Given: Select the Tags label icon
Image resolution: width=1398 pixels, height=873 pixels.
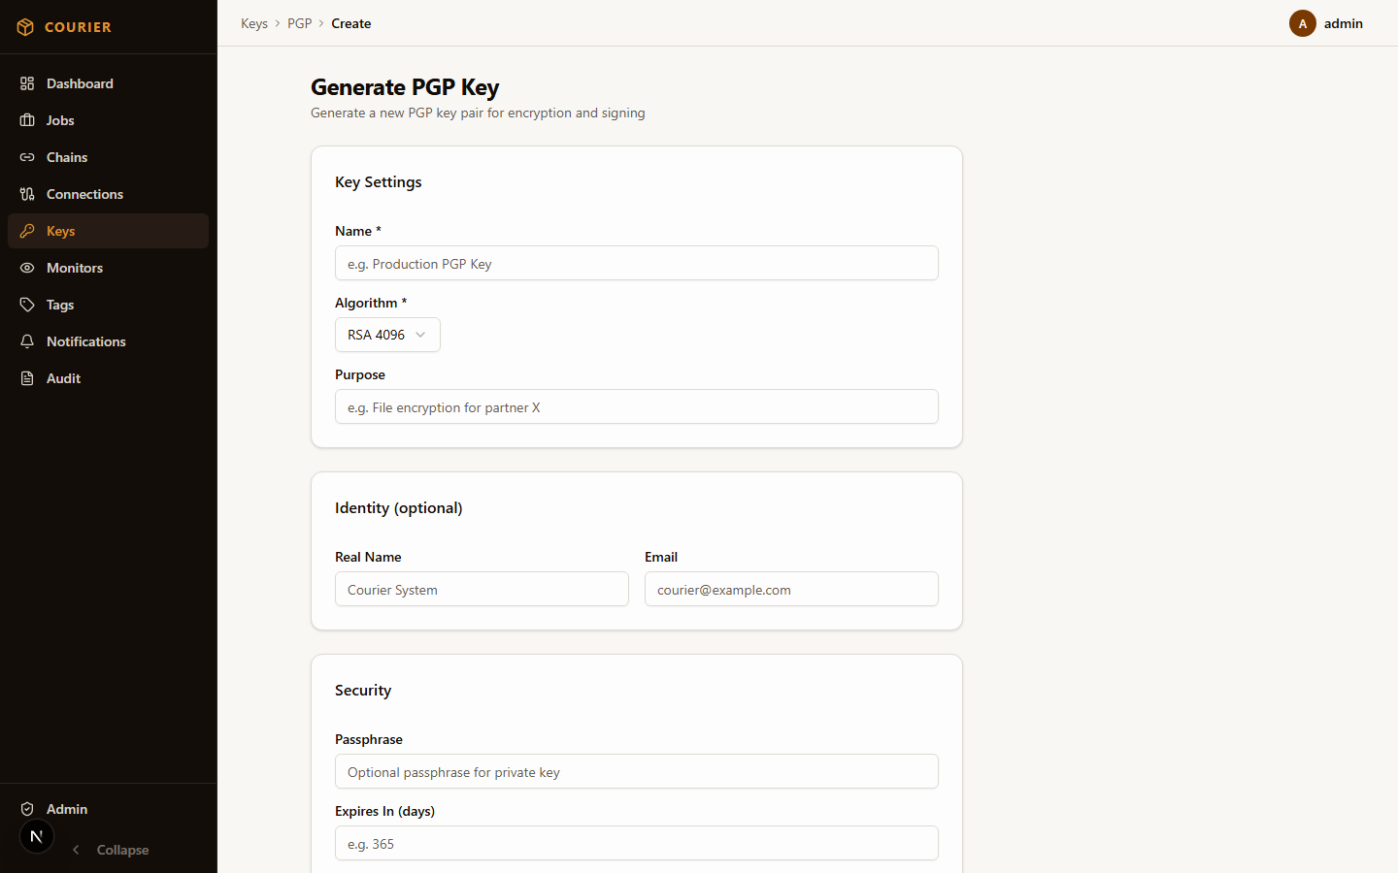Looking at the screenshot, I should pyautogui.click(x=27, y=305).
